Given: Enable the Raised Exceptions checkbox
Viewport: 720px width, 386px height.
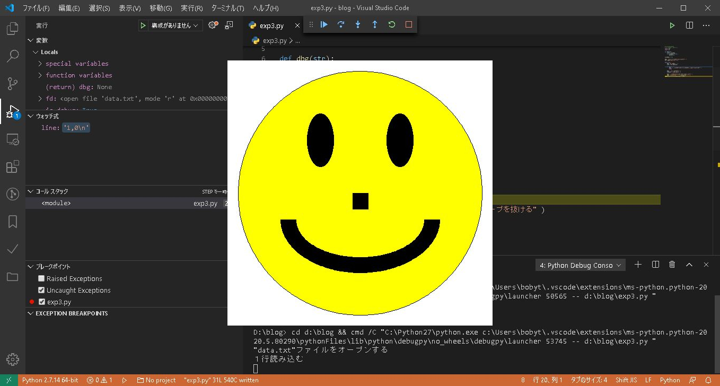Looking at the screenshot, I should pyautogui.click(x=41, y=278).
